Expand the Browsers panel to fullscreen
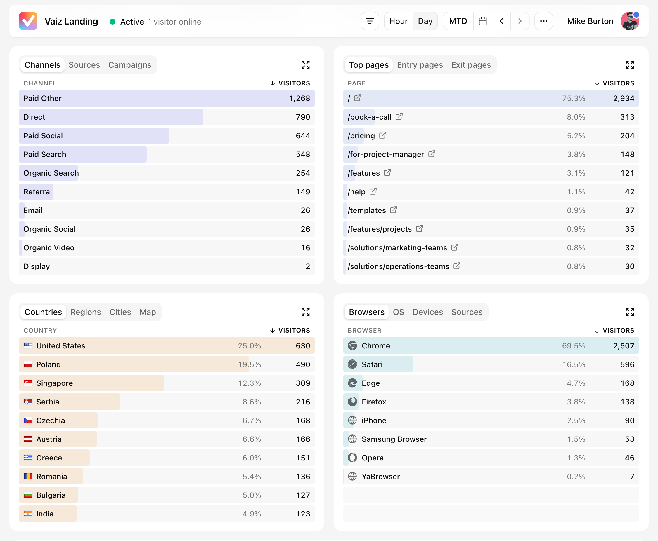Screen dimensions: 658x541 630,312
